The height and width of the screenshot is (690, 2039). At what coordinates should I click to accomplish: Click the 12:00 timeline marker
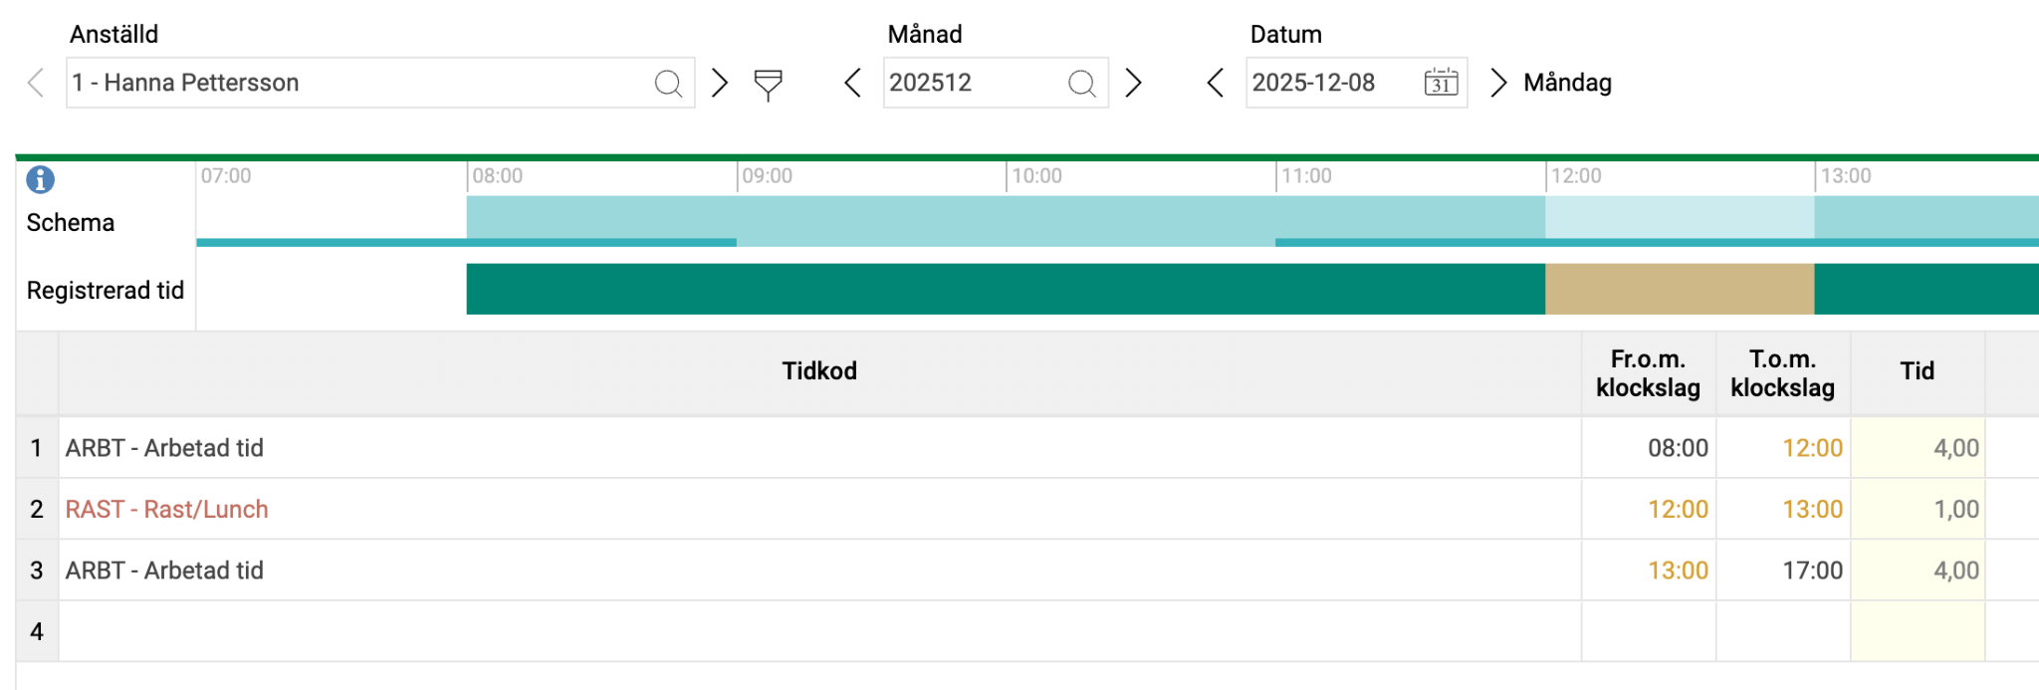[x=1576, y=176]
